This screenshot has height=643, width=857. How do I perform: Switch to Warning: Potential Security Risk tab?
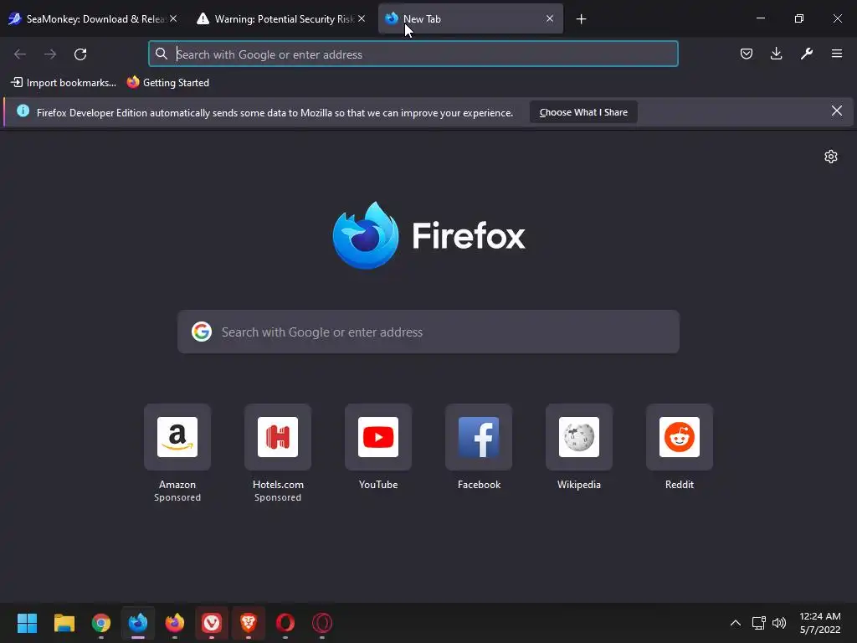(281, 19)
